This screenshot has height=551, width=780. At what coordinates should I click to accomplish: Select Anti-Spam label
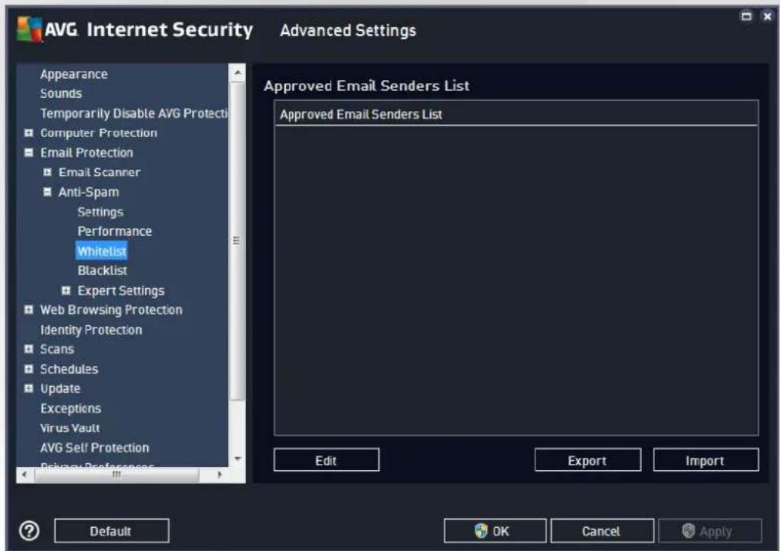[89, 192]
